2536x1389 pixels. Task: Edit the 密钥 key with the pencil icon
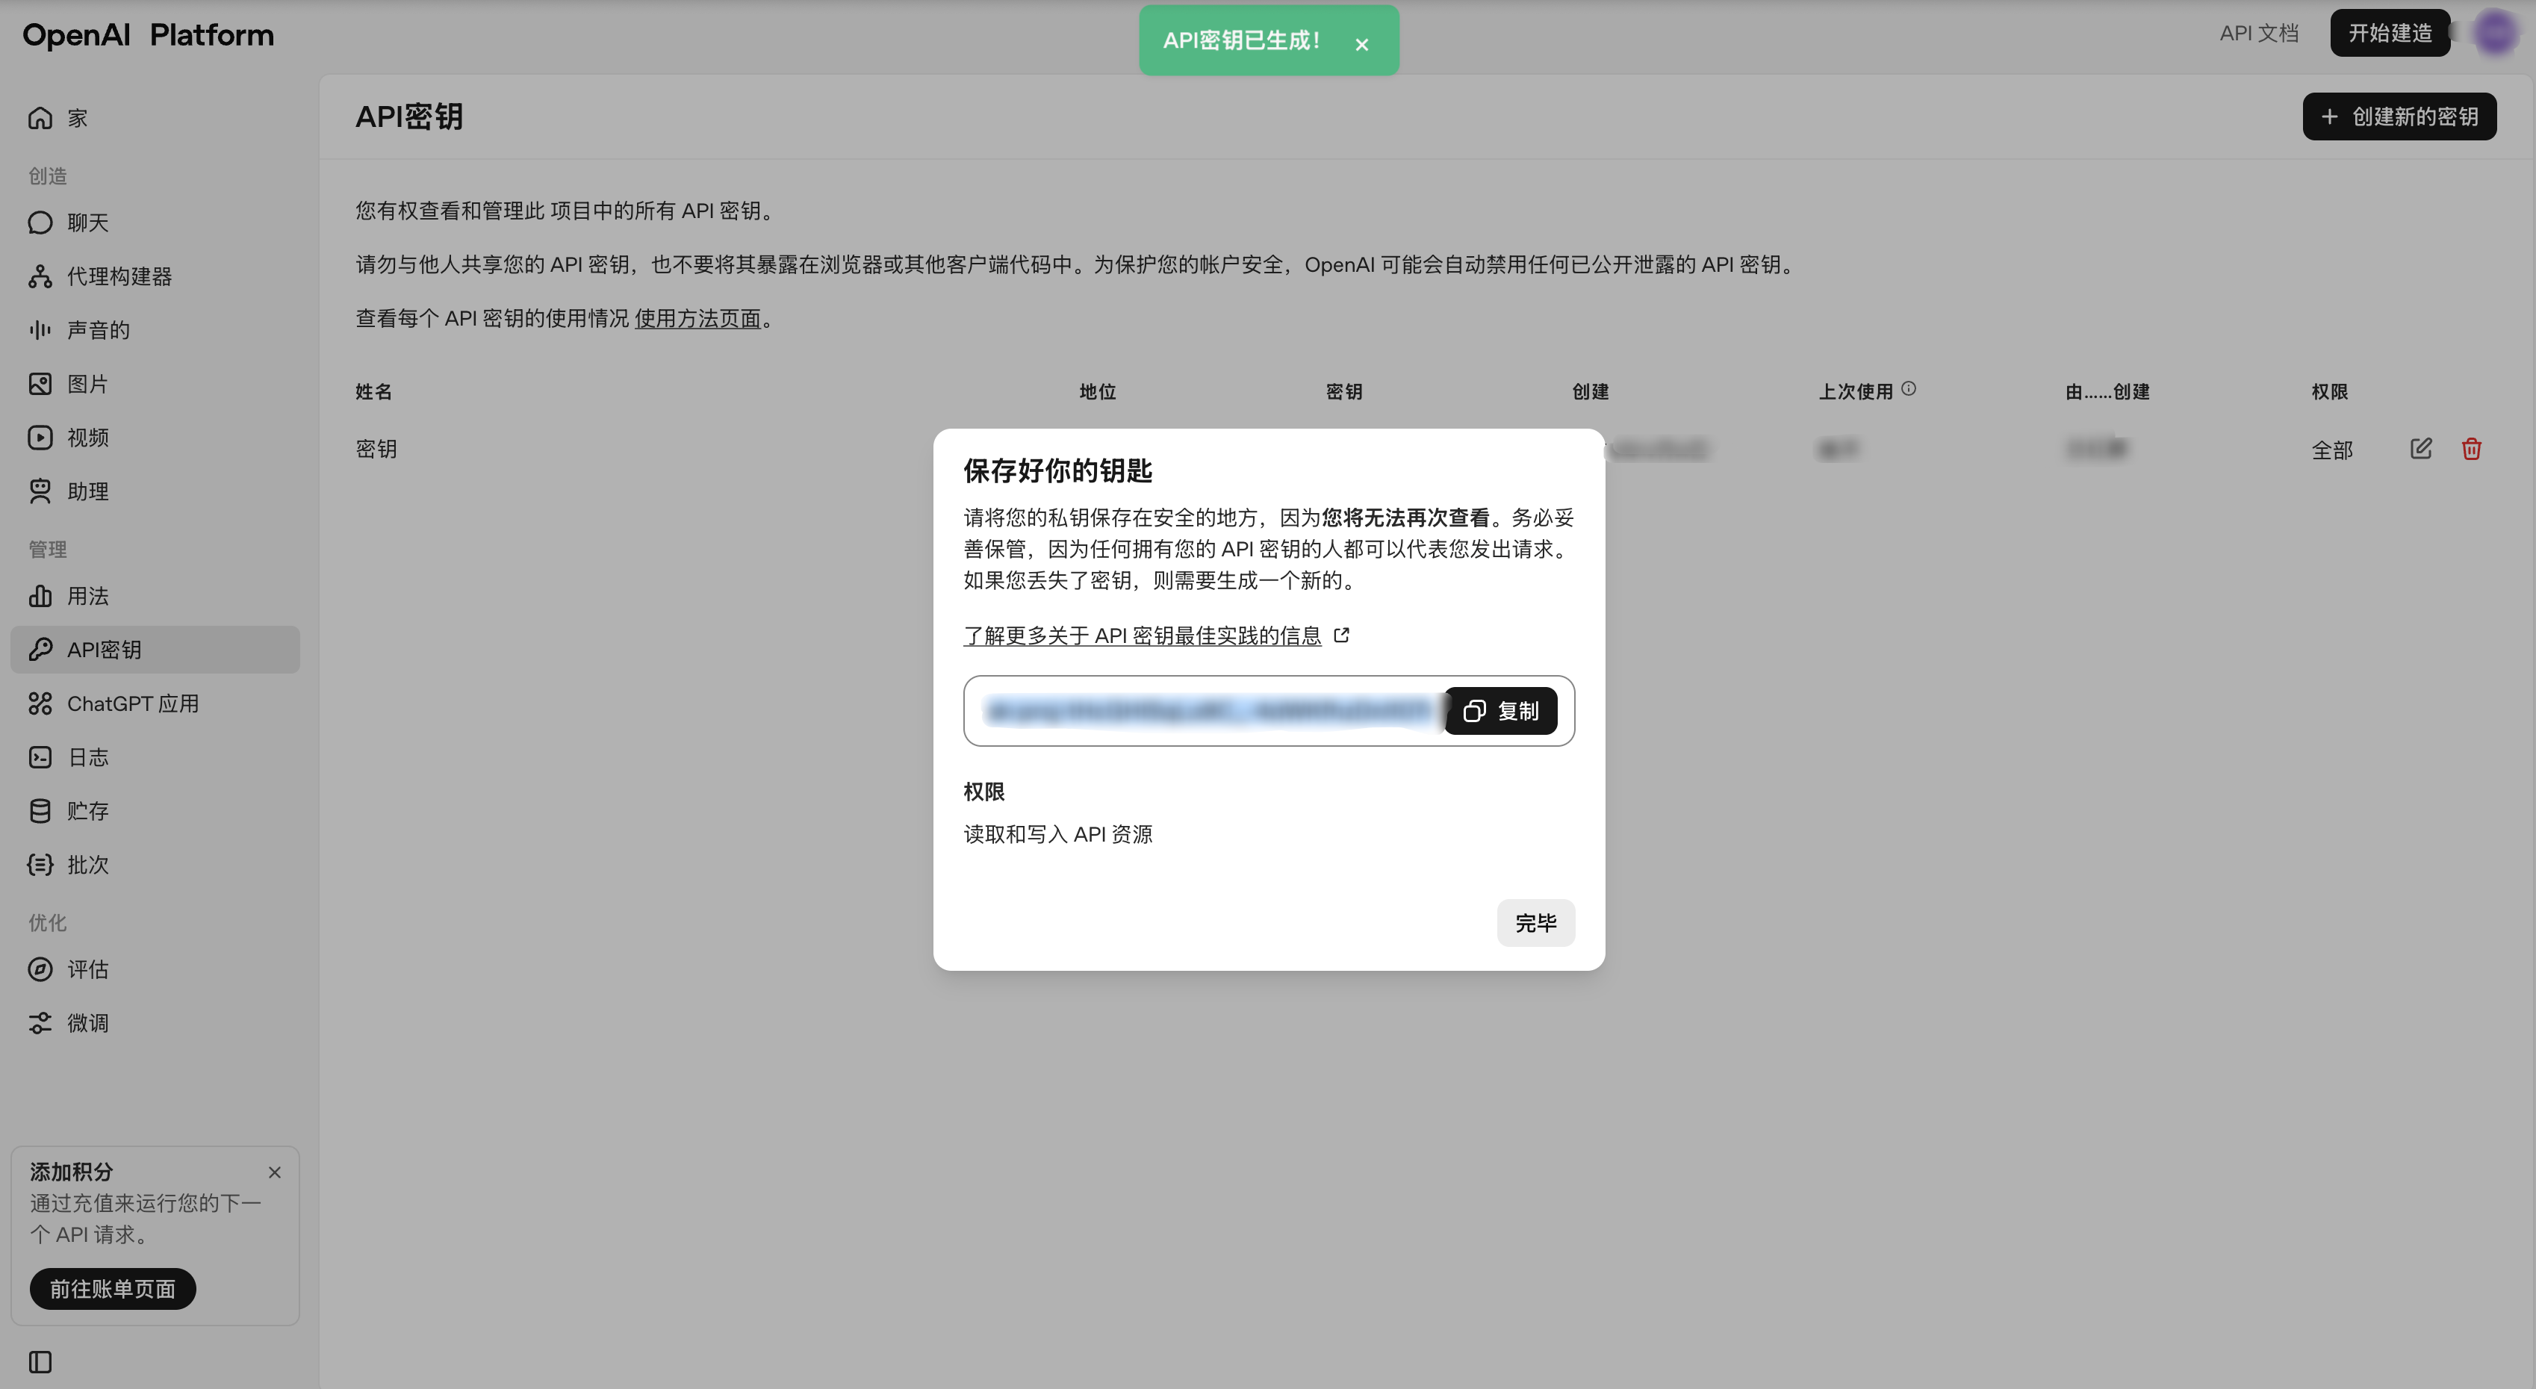2421,448
